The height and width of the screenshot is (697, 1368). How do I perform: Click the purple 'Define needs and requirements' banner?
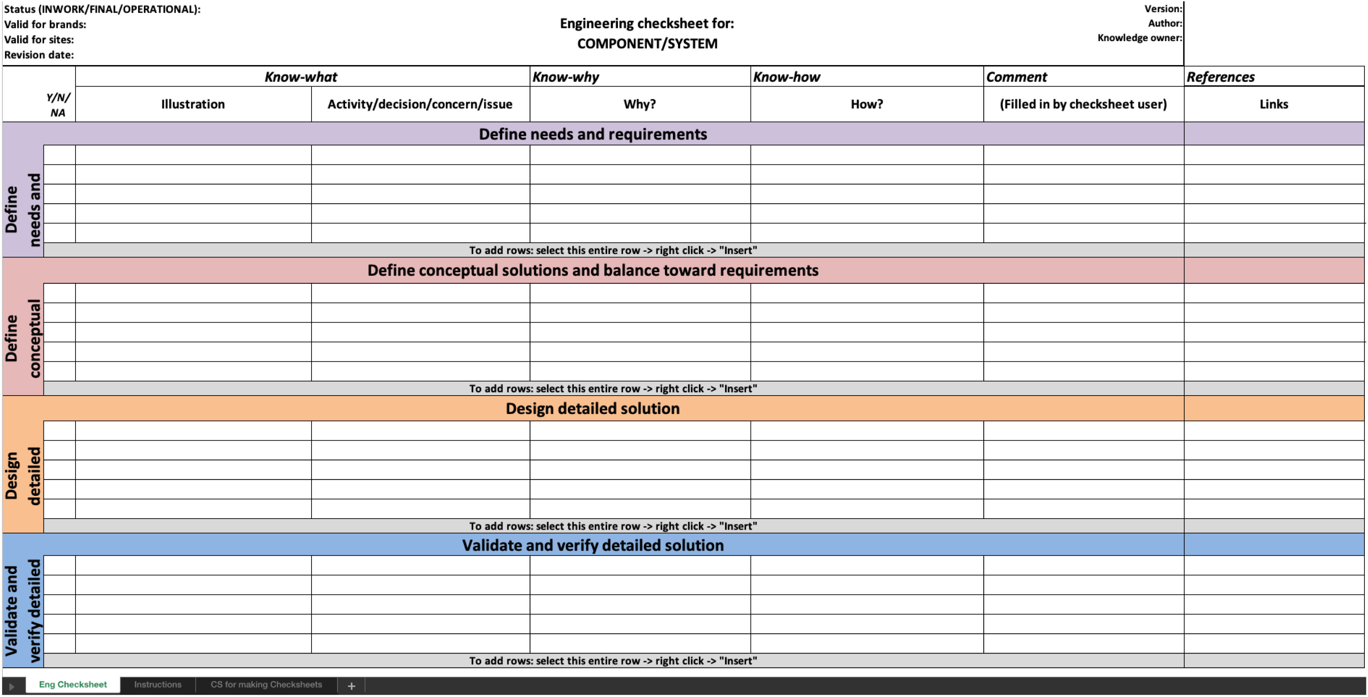(x=593, y=134)
